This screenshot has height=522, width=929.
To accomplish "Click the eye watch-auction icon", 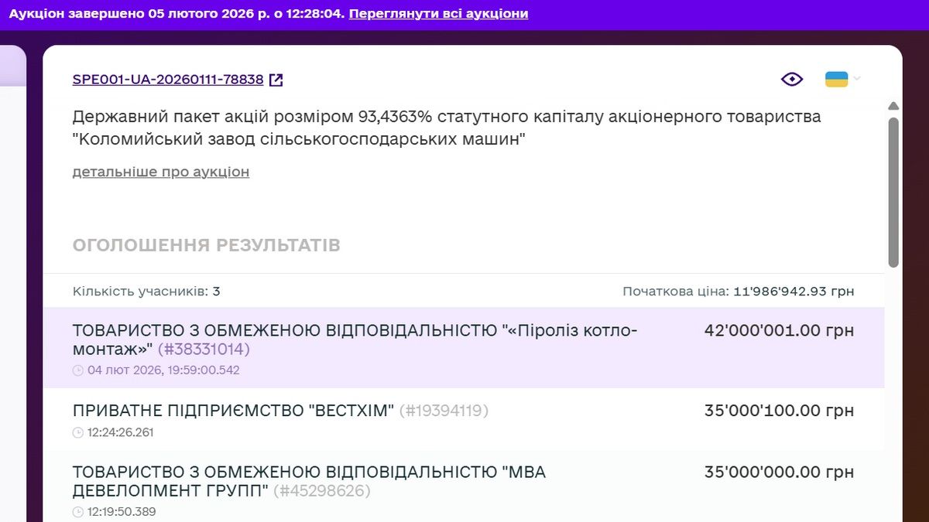I will (x=791, y=78).
